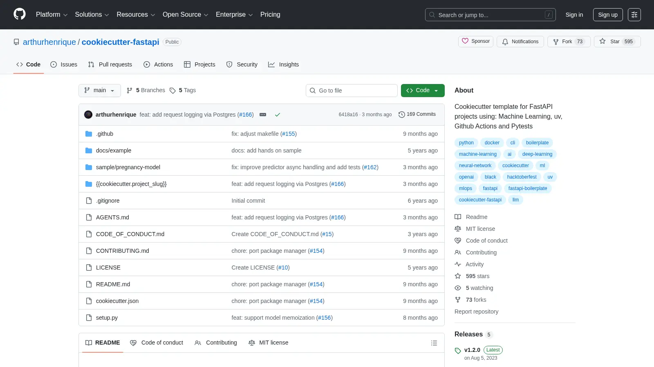Open the Resources dropdown menu
654x367 pixels.
136,15
